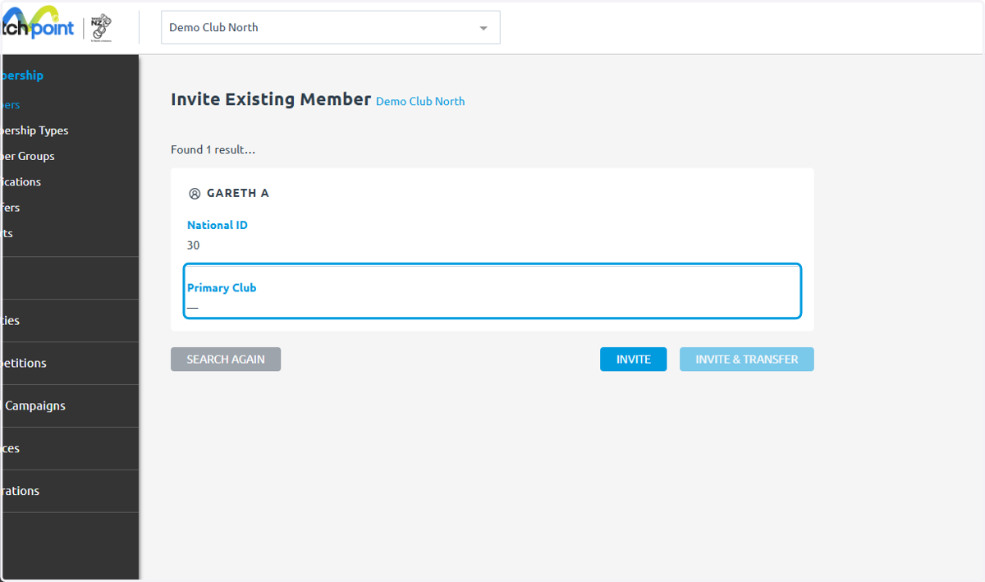Open the Demo Club North club dropdown
This screenshot has width=985, height=582.
[x=330, y=27]
